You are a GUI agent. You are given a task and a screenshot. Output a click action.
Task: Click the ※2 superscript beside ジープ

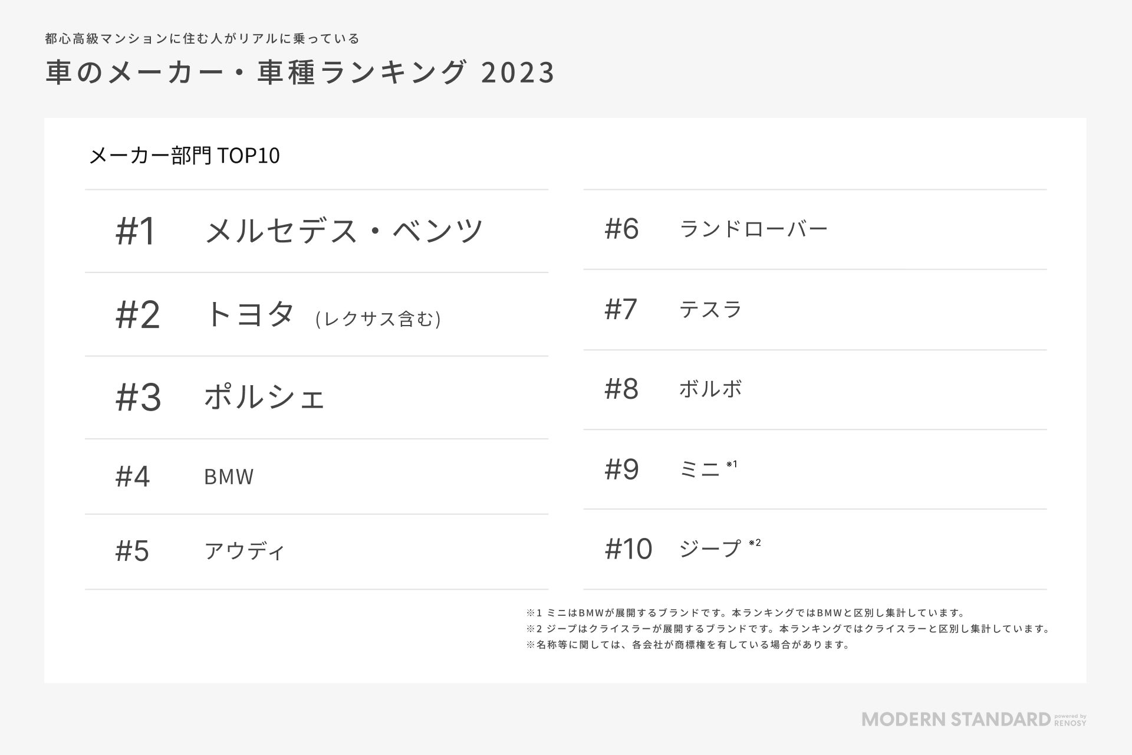pos(755,543)
